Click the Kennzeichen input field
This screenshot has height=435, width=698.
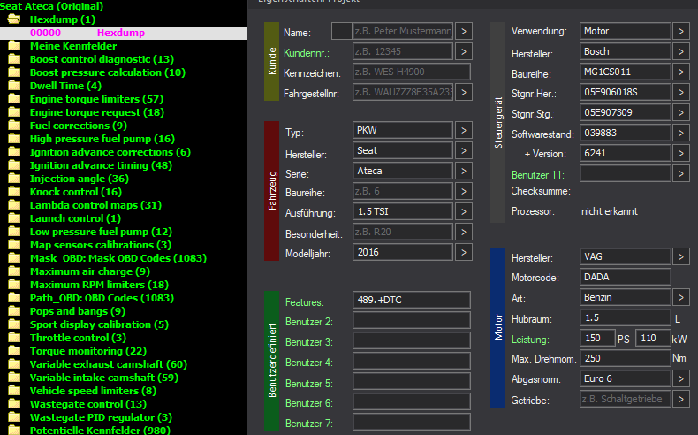pos(412,72)
